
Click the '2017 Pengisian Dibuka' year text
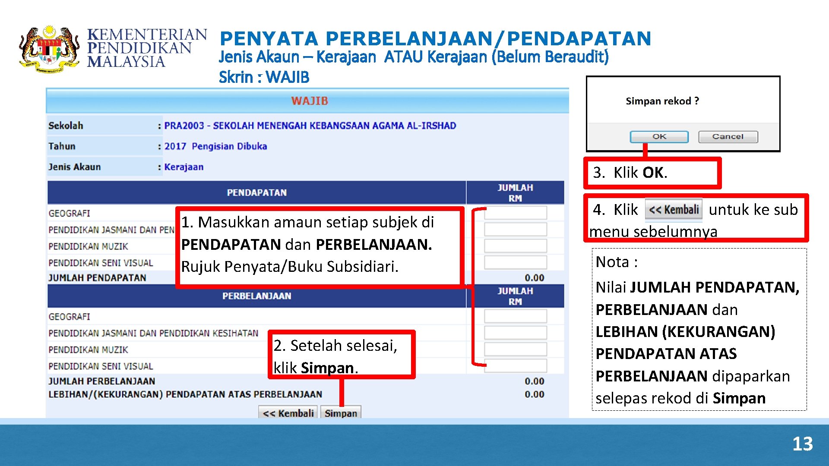point(215,146)
